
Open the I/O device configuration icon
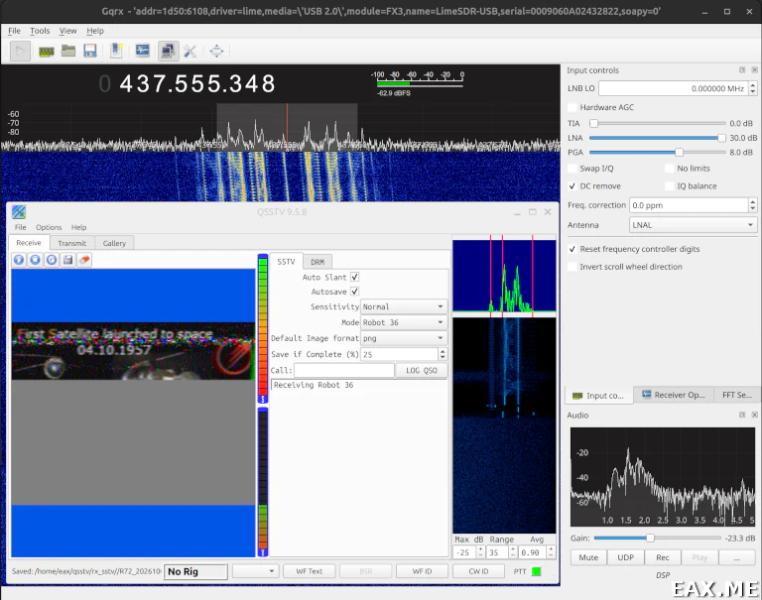47,51
